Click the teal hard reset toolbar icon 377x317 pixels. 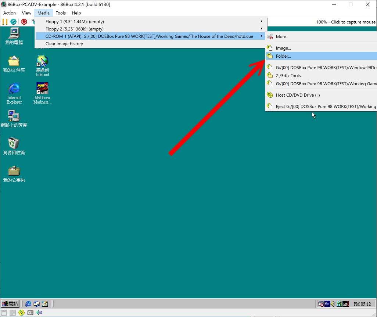point(14,22)
